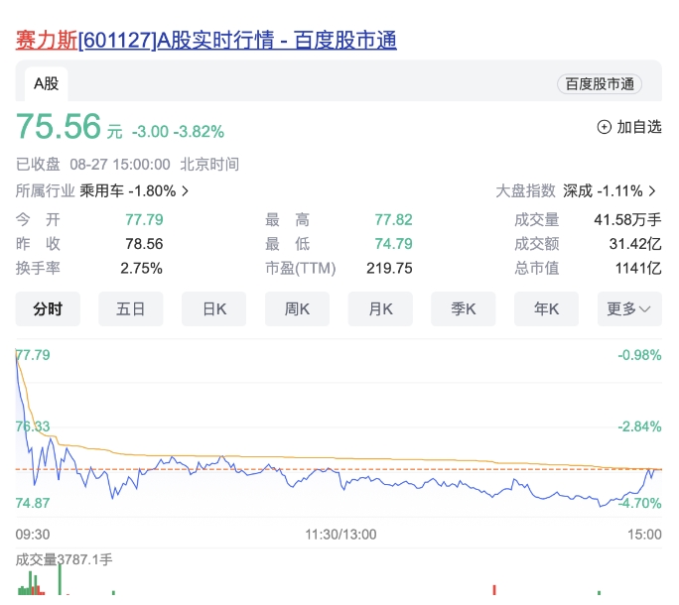
Task: Click 成交额 value 31.42亿
Action: 635,244
